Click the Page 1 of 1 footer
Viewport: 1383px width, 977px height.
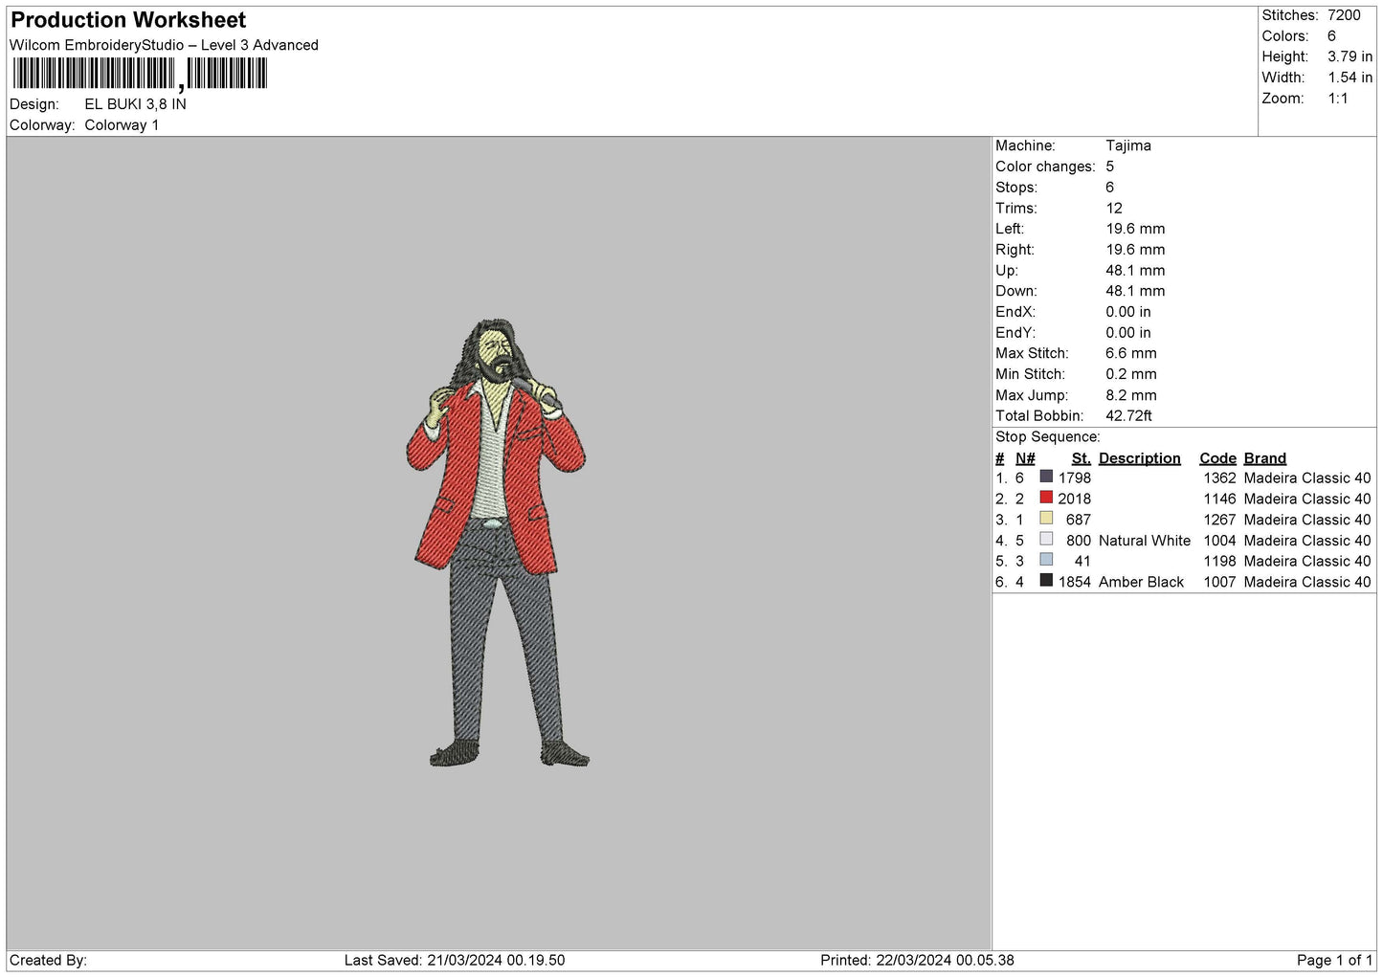point(1335,960)
